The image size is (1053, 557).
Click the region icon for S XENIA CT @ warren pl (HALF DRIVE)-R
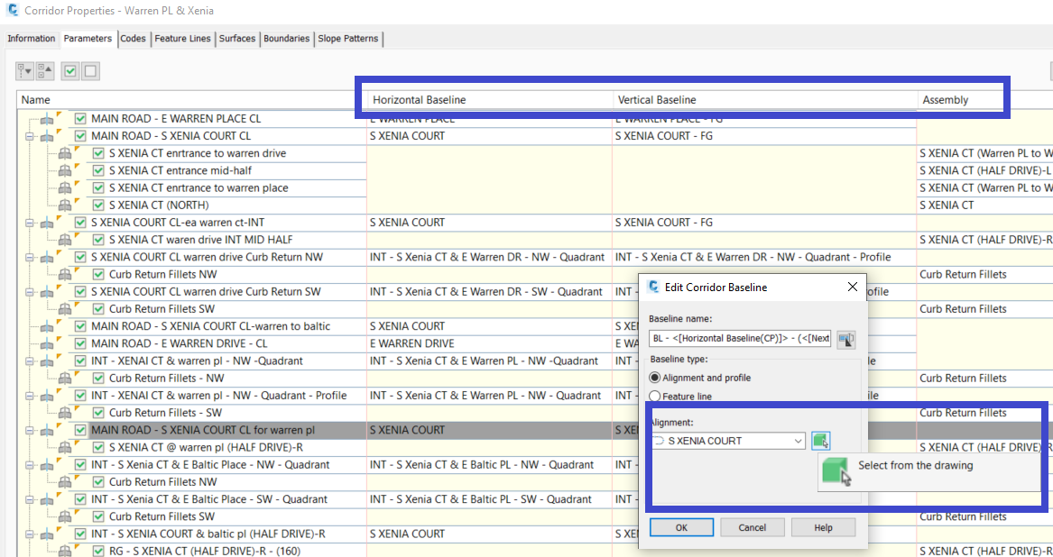(x=65, y=448)
